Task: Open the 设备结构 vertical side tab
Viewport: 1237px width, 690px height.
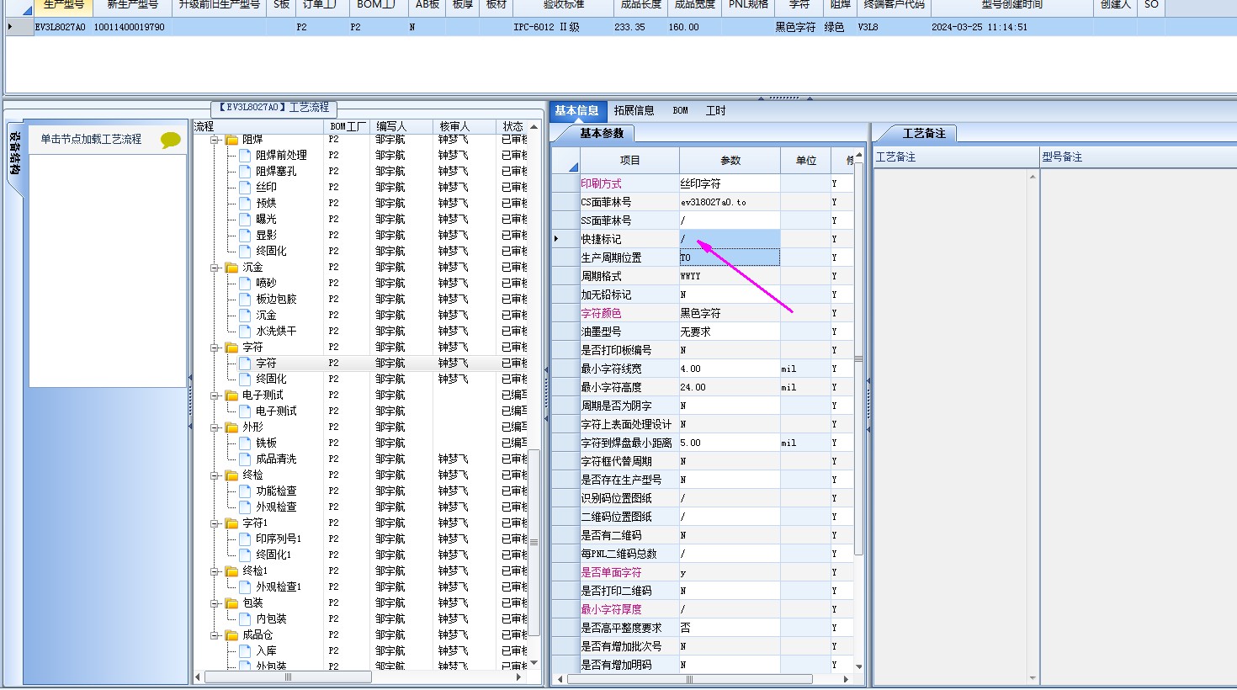Action: coord(14,153)
